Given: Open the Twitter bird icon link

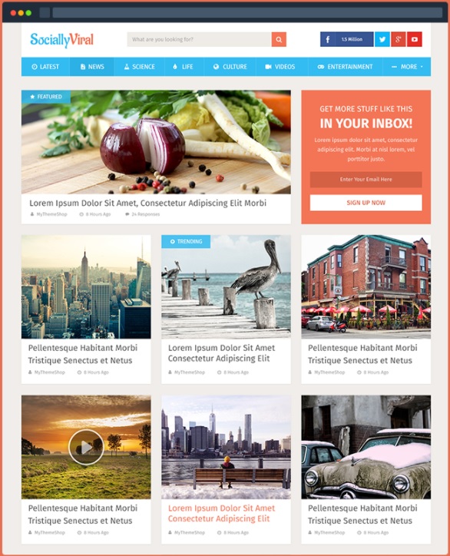Looking at the screenshot, I should (x=382, y=39).
